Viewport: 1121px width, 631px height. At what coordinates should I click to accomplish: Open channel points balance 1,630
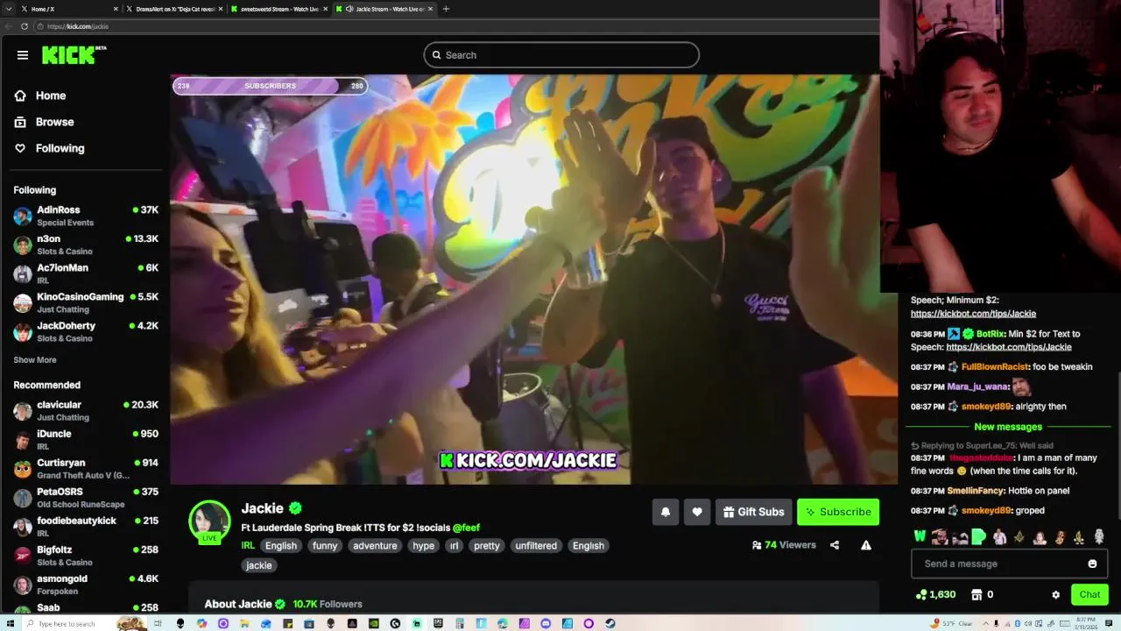click(935, 594)
